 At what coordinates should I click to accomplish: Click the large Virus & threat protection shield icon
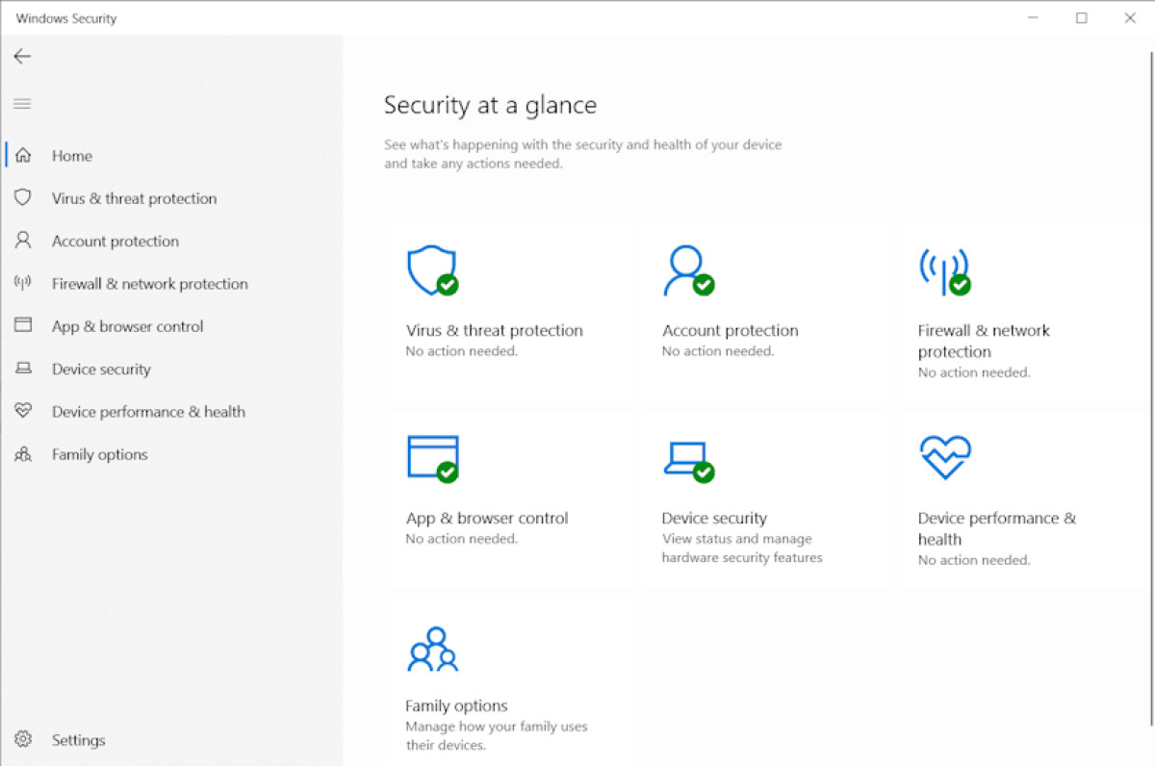click(432, 270)
